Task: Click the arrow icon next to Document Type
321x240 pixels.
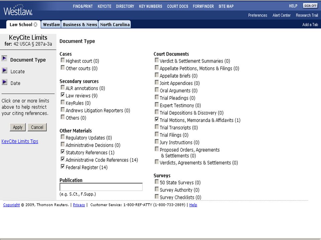Action: 4,59
